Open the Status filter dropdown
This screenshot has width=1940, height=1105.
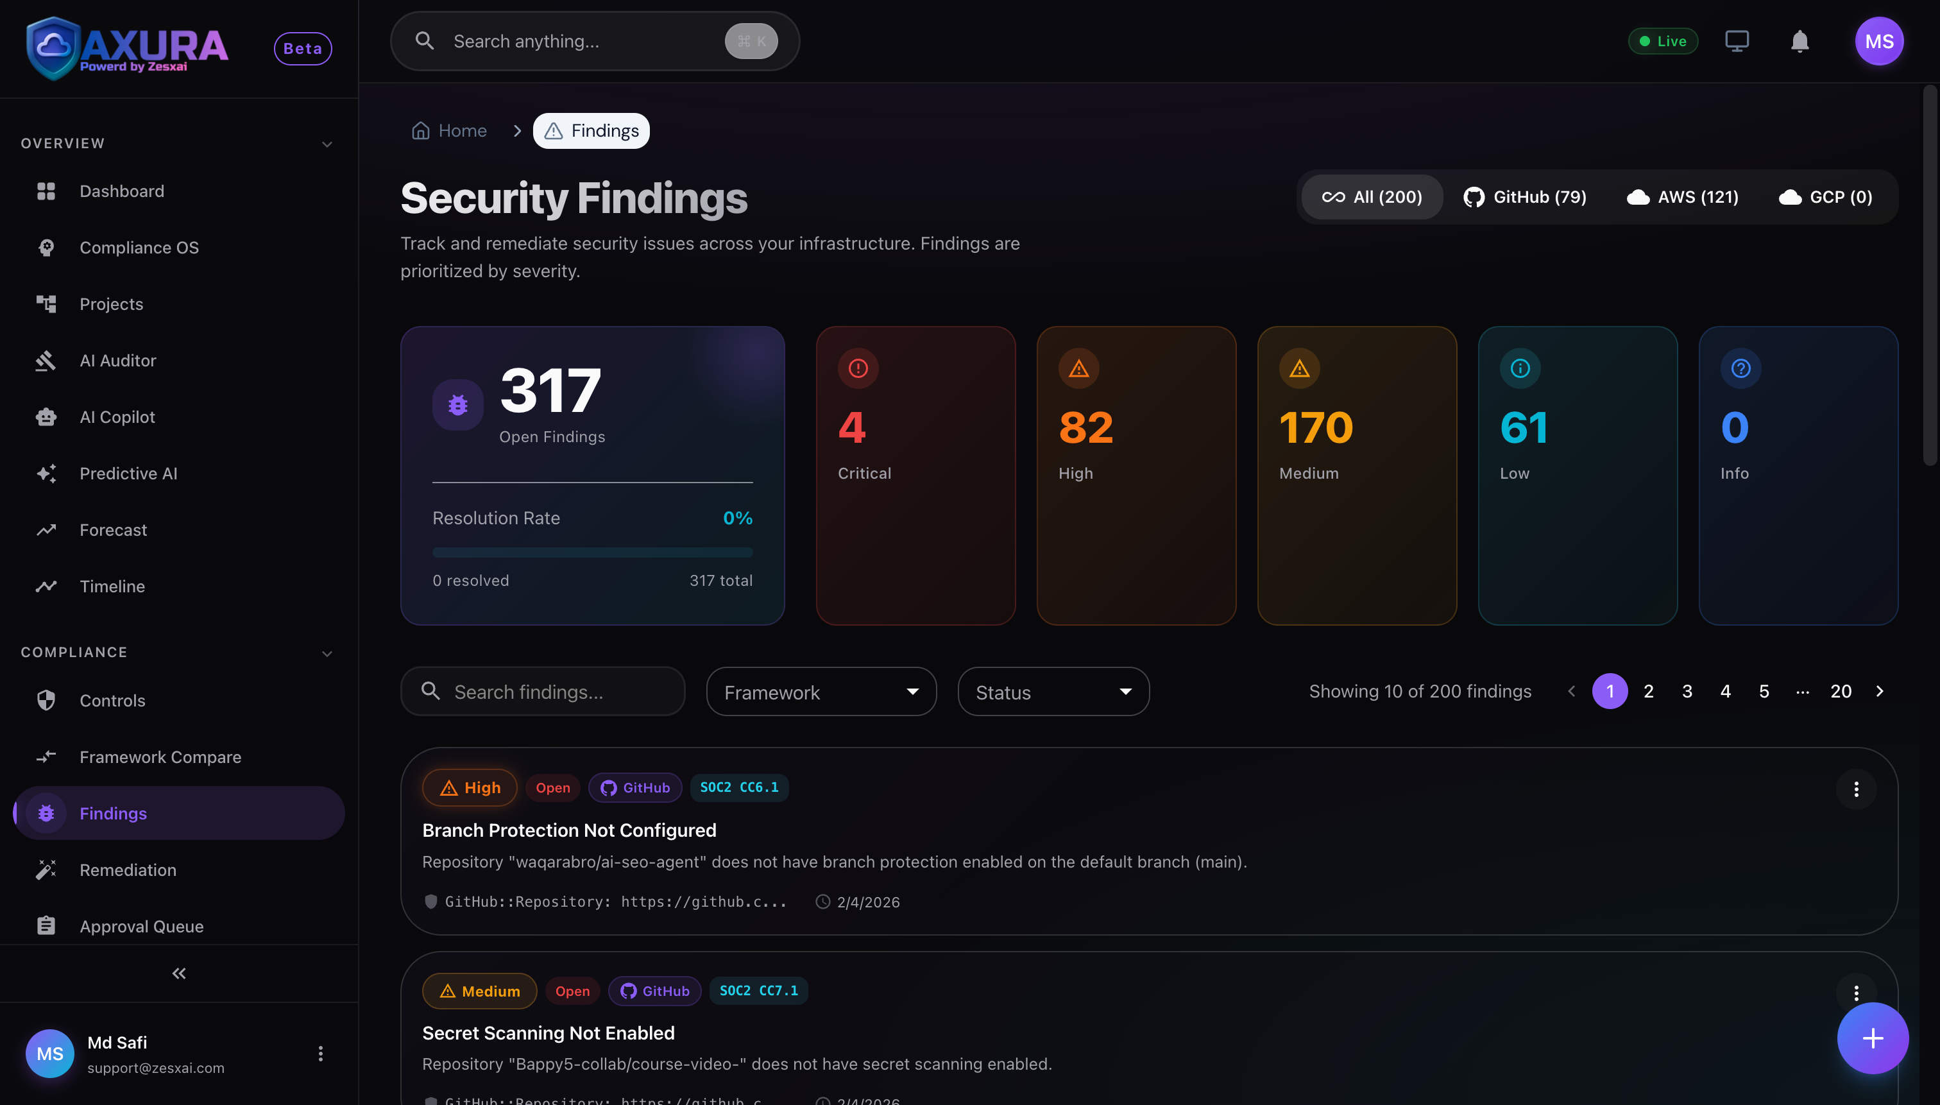[x=1052, y=691]
